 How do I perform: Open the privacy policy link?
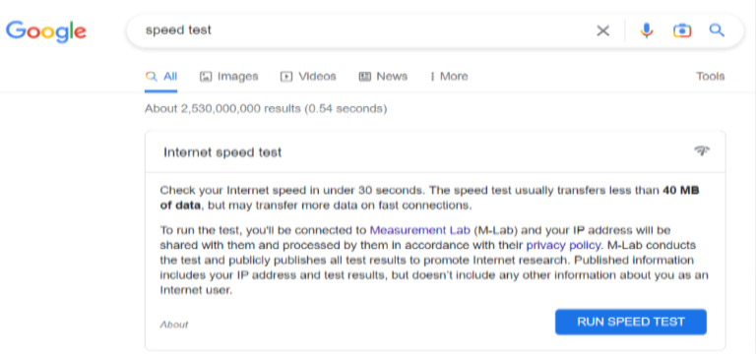click(563, 246)
